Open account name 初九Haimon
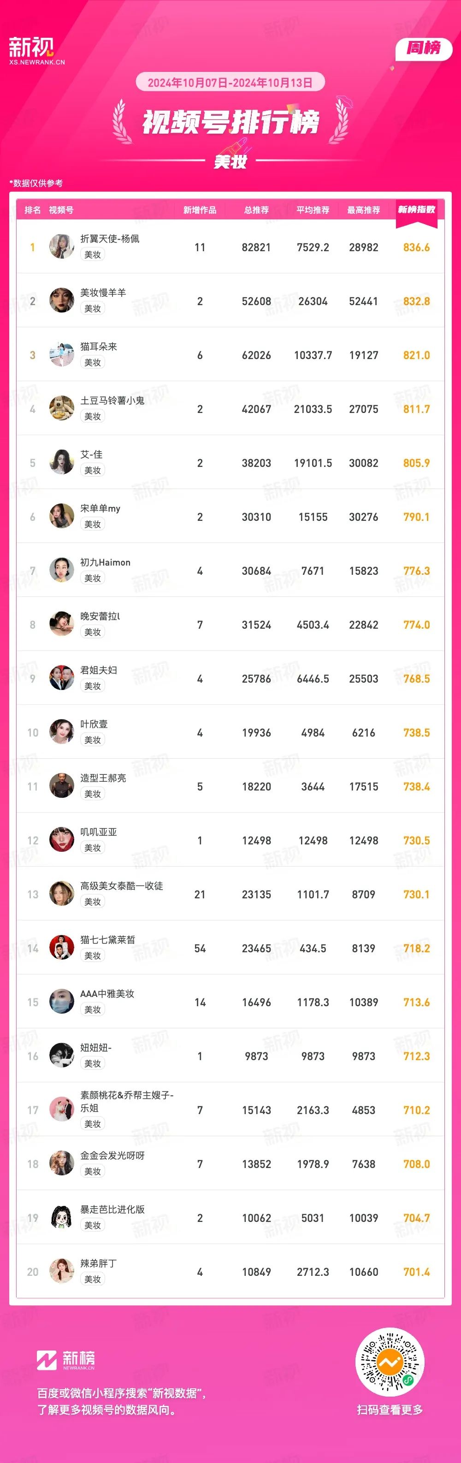Viewport: 461px width, 1463px height. click(105, 562)
